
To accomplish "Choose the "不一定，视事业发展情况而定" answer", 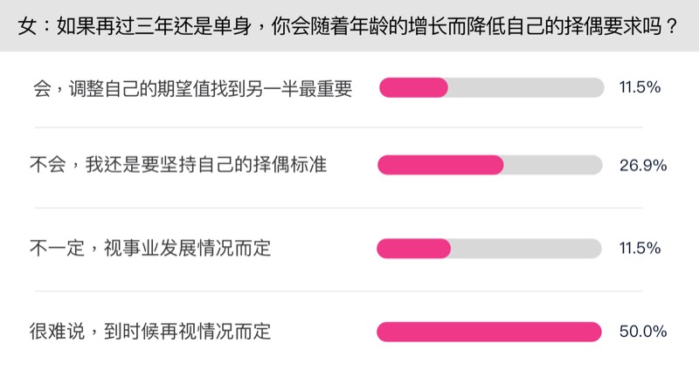I will (x=150, y=249).
